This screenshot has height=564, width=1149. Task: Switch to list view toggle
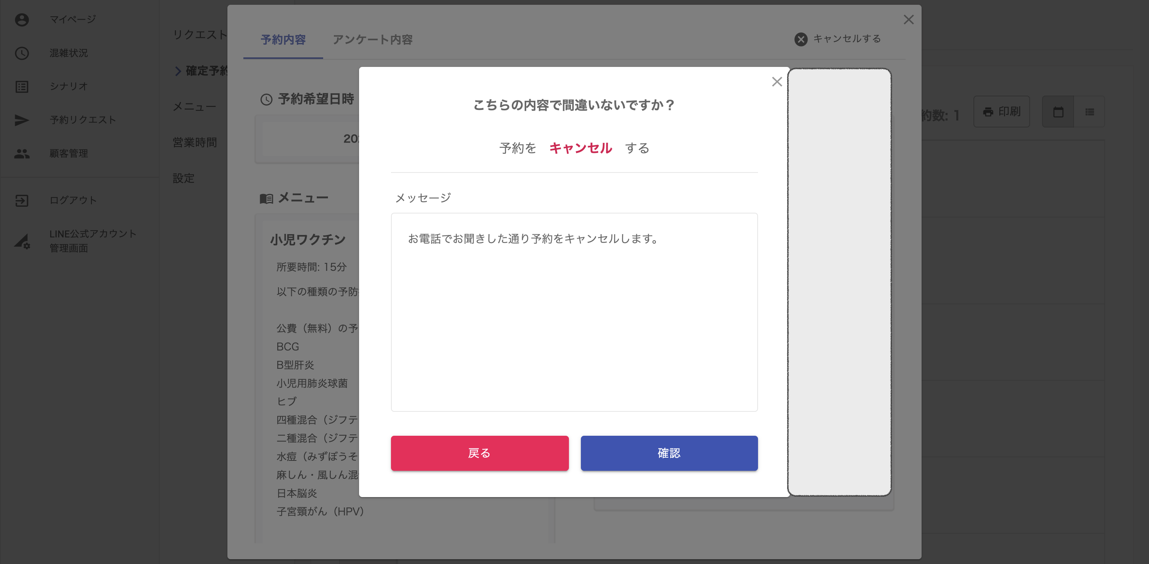[x=1089, y=112]
